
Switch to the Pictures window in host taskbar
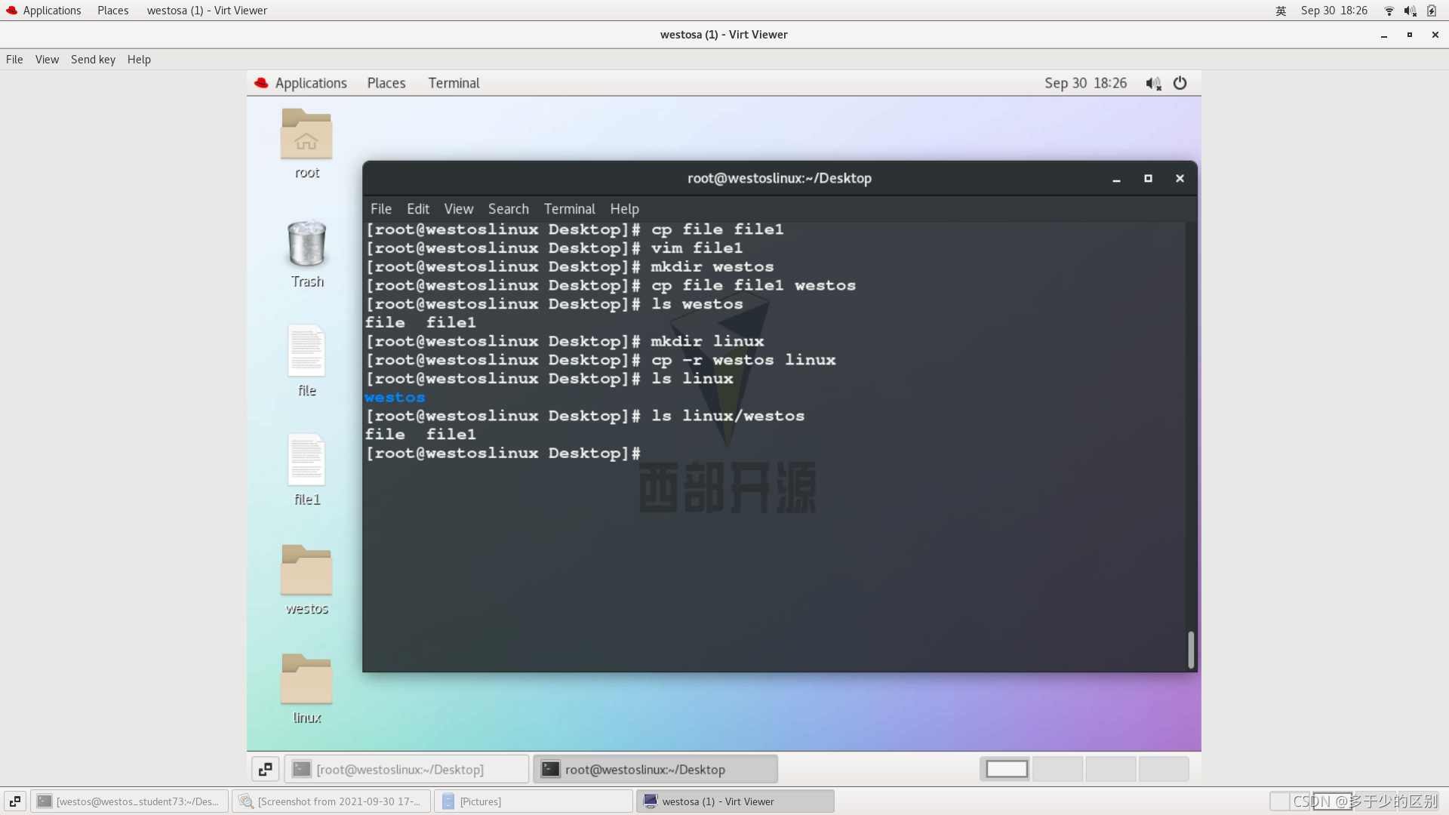tap(533, 801)
